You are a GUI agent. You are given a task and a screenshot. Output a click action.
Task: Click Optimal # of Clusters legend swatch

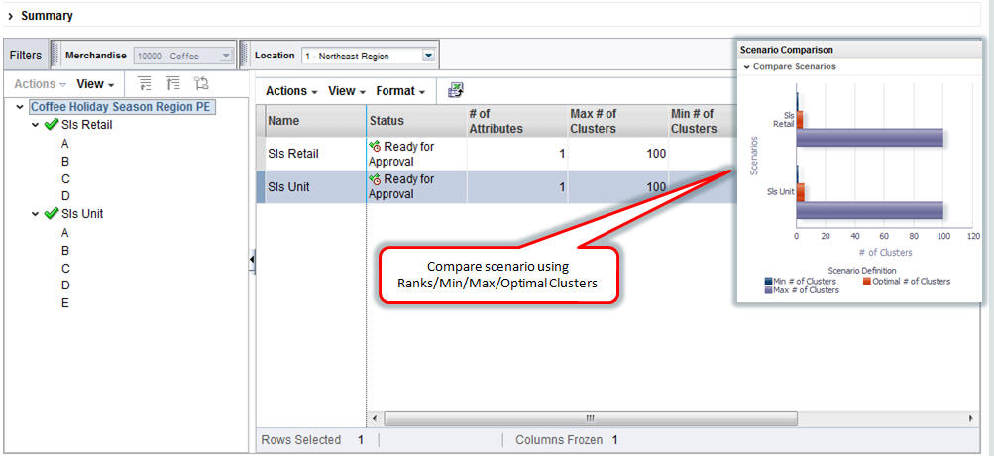[x=867, y=281]
